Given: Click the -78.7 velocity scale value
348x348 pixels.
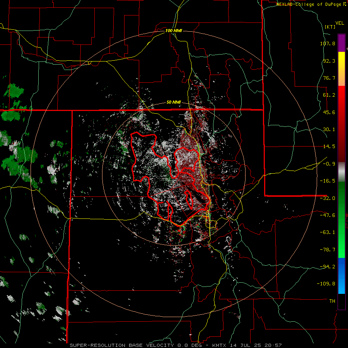Looking at the screenshot, I should point(328,250).
